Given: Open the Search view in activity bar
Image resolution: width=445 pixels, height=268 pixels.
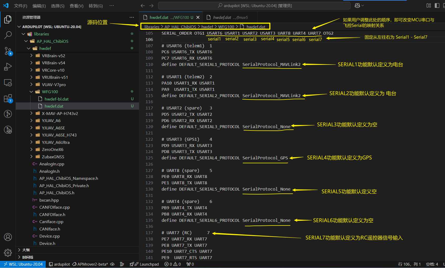Looking at the screenshot, I should [8, 35].
